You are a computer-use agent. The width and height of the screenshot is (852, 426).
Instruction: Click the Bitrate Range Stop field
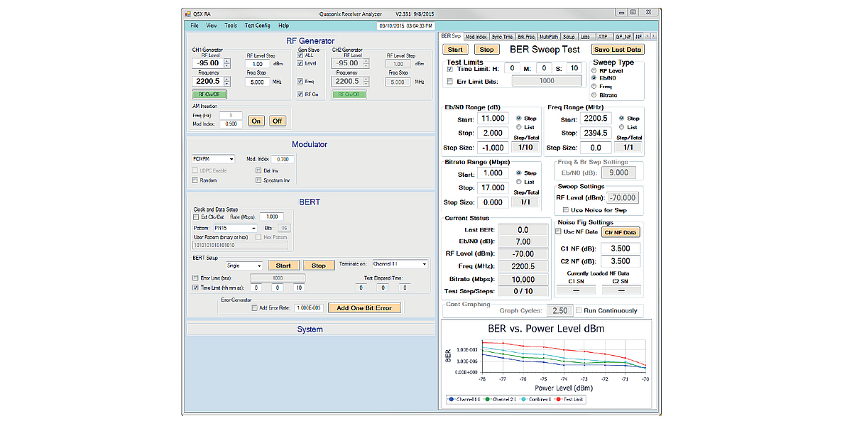click(493, 187)
